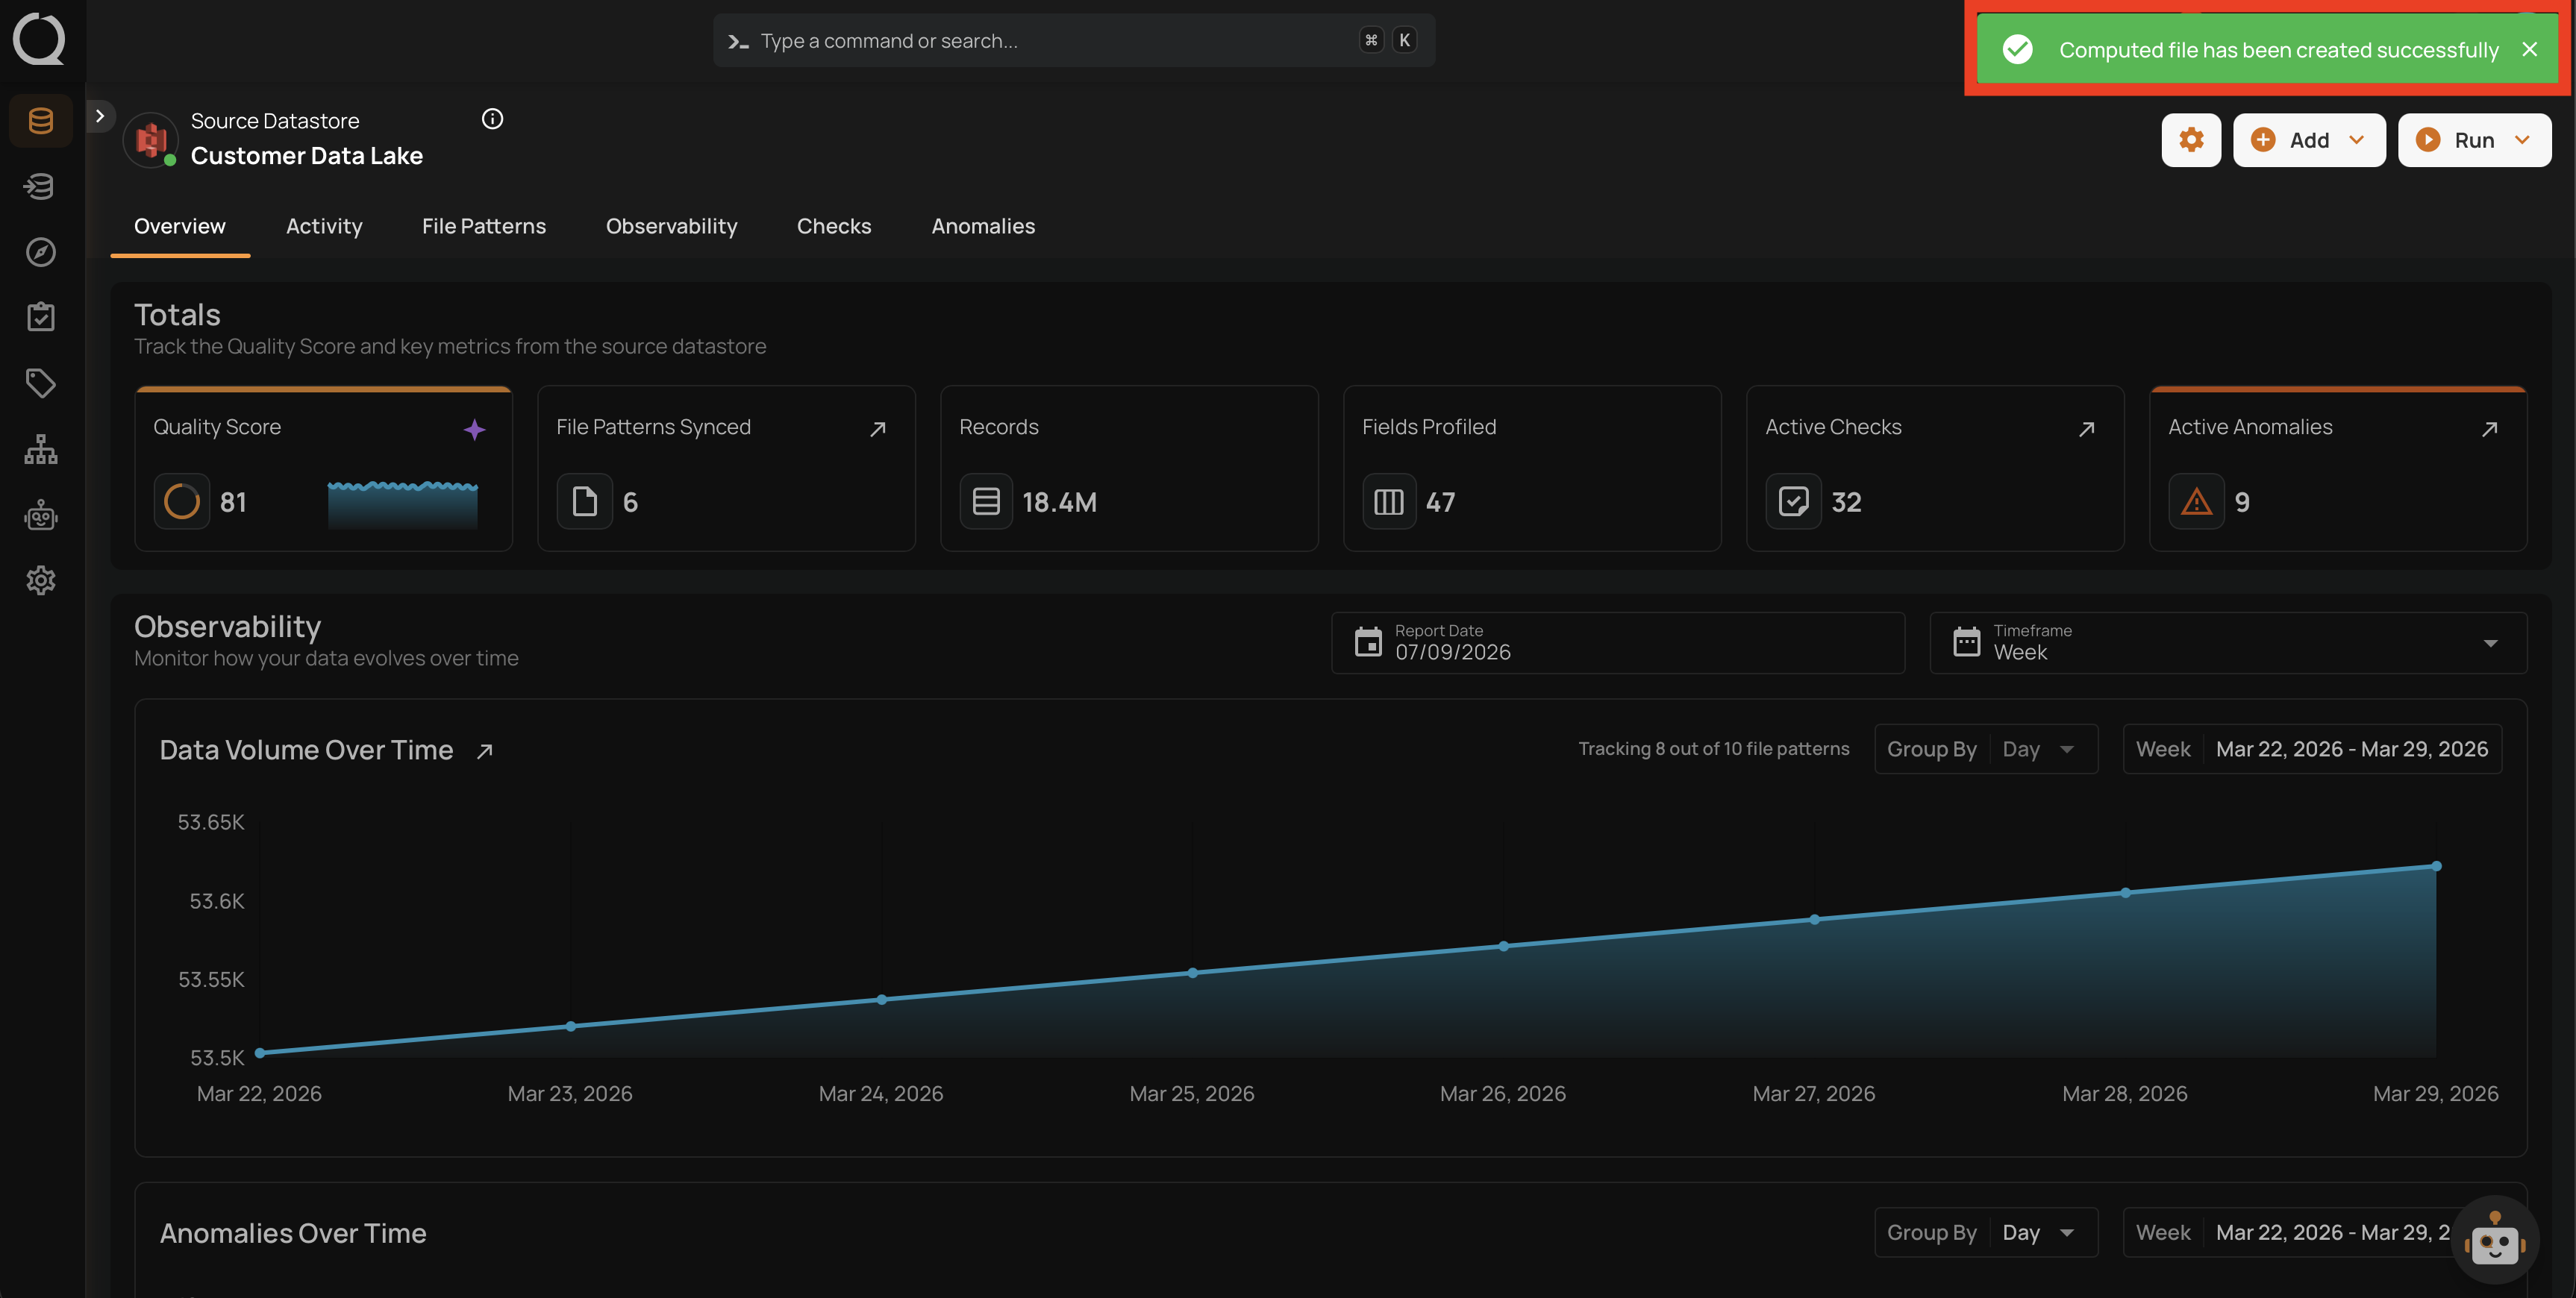Dismiss the success notification toast
Screen dimensions: 2576x1298
coord(2529,49)
